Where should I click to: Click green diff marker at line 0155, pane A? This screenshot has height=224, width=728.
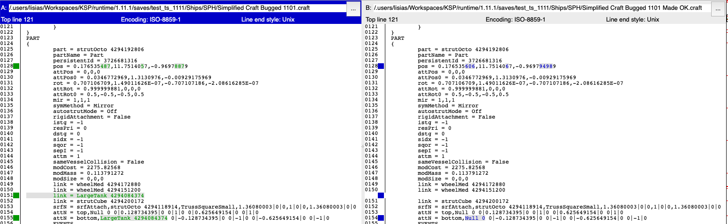click(16, 218)
